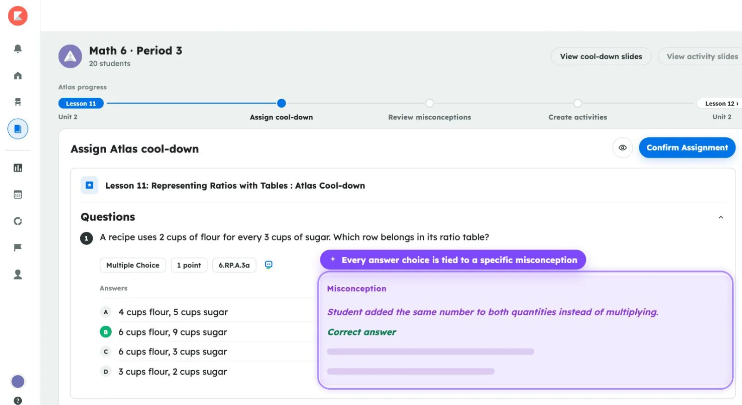Click the Multiple Choice tag
The height and width of the screenshot is (405, 742).
pyautogui.click(x=133, y=265)
